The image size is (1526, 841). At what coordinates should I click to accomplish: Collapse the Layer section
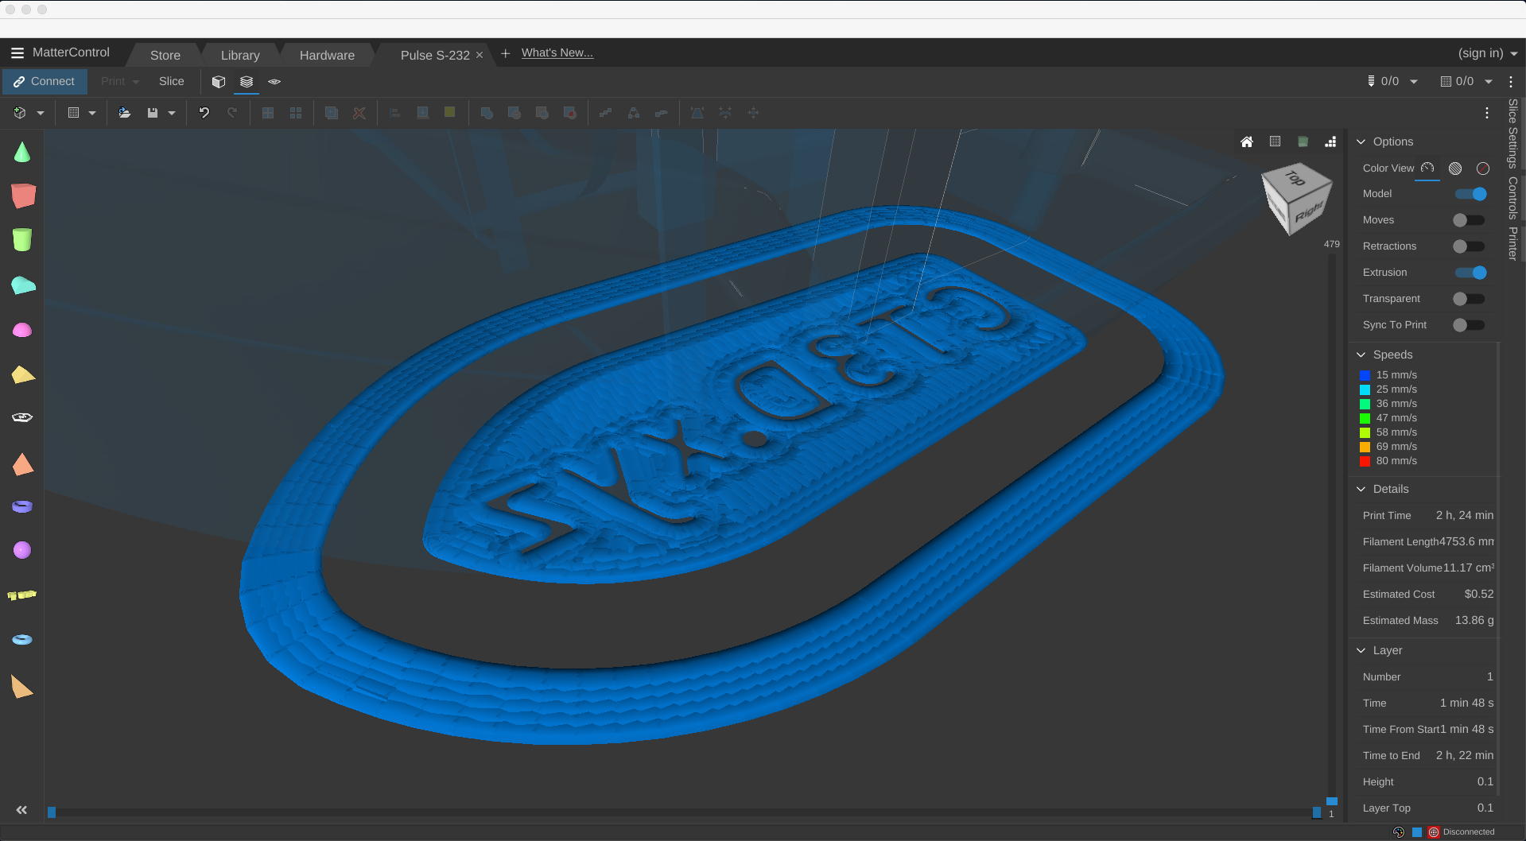point(1361,650)
